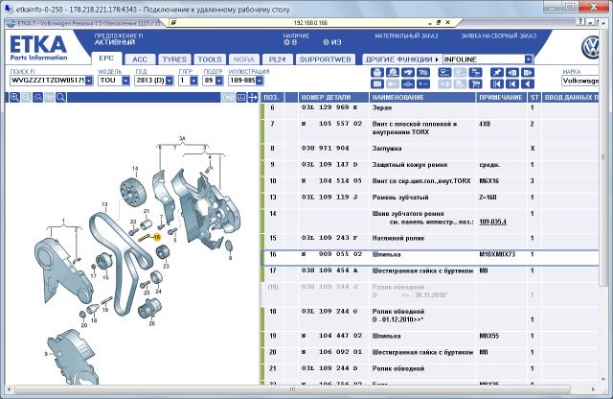Click the icon right of the printer
613x399 pixels.
[392, 72]
